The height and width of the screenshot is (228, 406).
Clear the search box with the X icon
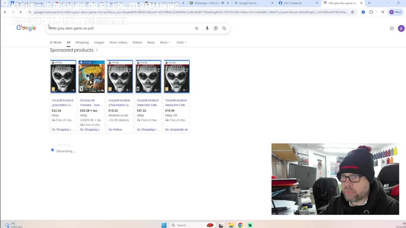tap(197, 28)
